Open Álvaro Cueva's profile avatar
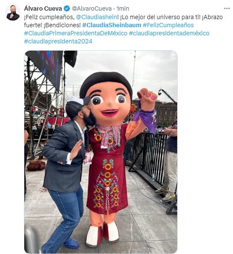The width and height of the screenshot is (233, 254). [x=13, y=12]
